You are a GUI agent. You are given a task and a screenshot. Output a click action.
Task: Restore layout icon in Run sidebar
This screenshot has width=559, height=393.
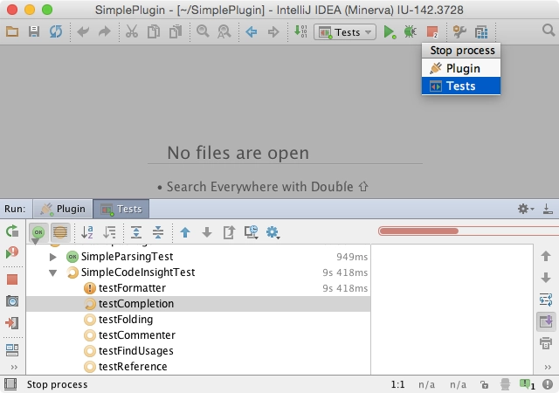click(x=12, y=350)
